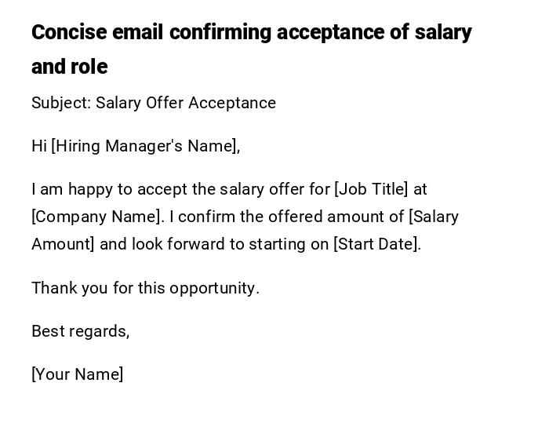Viewport: 549px width, 423px height.
Task: Click "Amount]" in the salary placeholder
Action: pyautogui.click(x=63, y=244)
